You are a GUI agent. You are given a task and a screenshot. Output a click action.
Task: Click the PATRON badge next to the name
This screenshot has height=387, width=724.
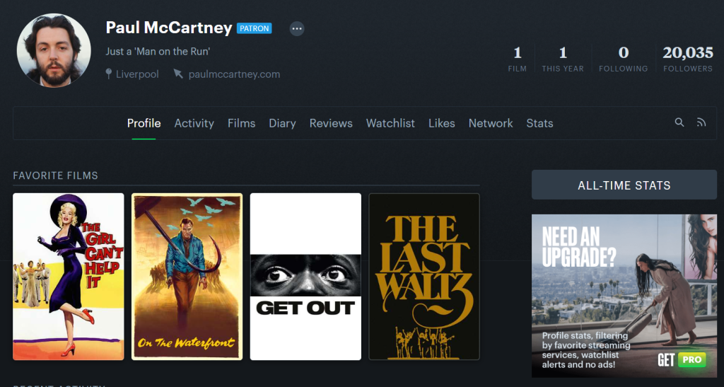[x=254, y=29]
